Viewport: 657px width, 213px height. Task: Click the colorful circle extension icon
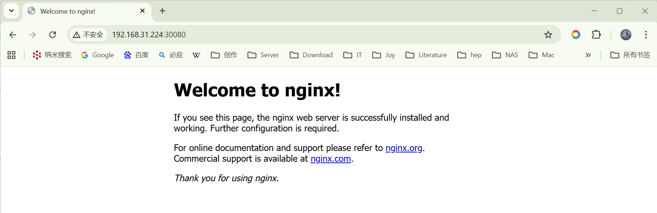point(576,35)
